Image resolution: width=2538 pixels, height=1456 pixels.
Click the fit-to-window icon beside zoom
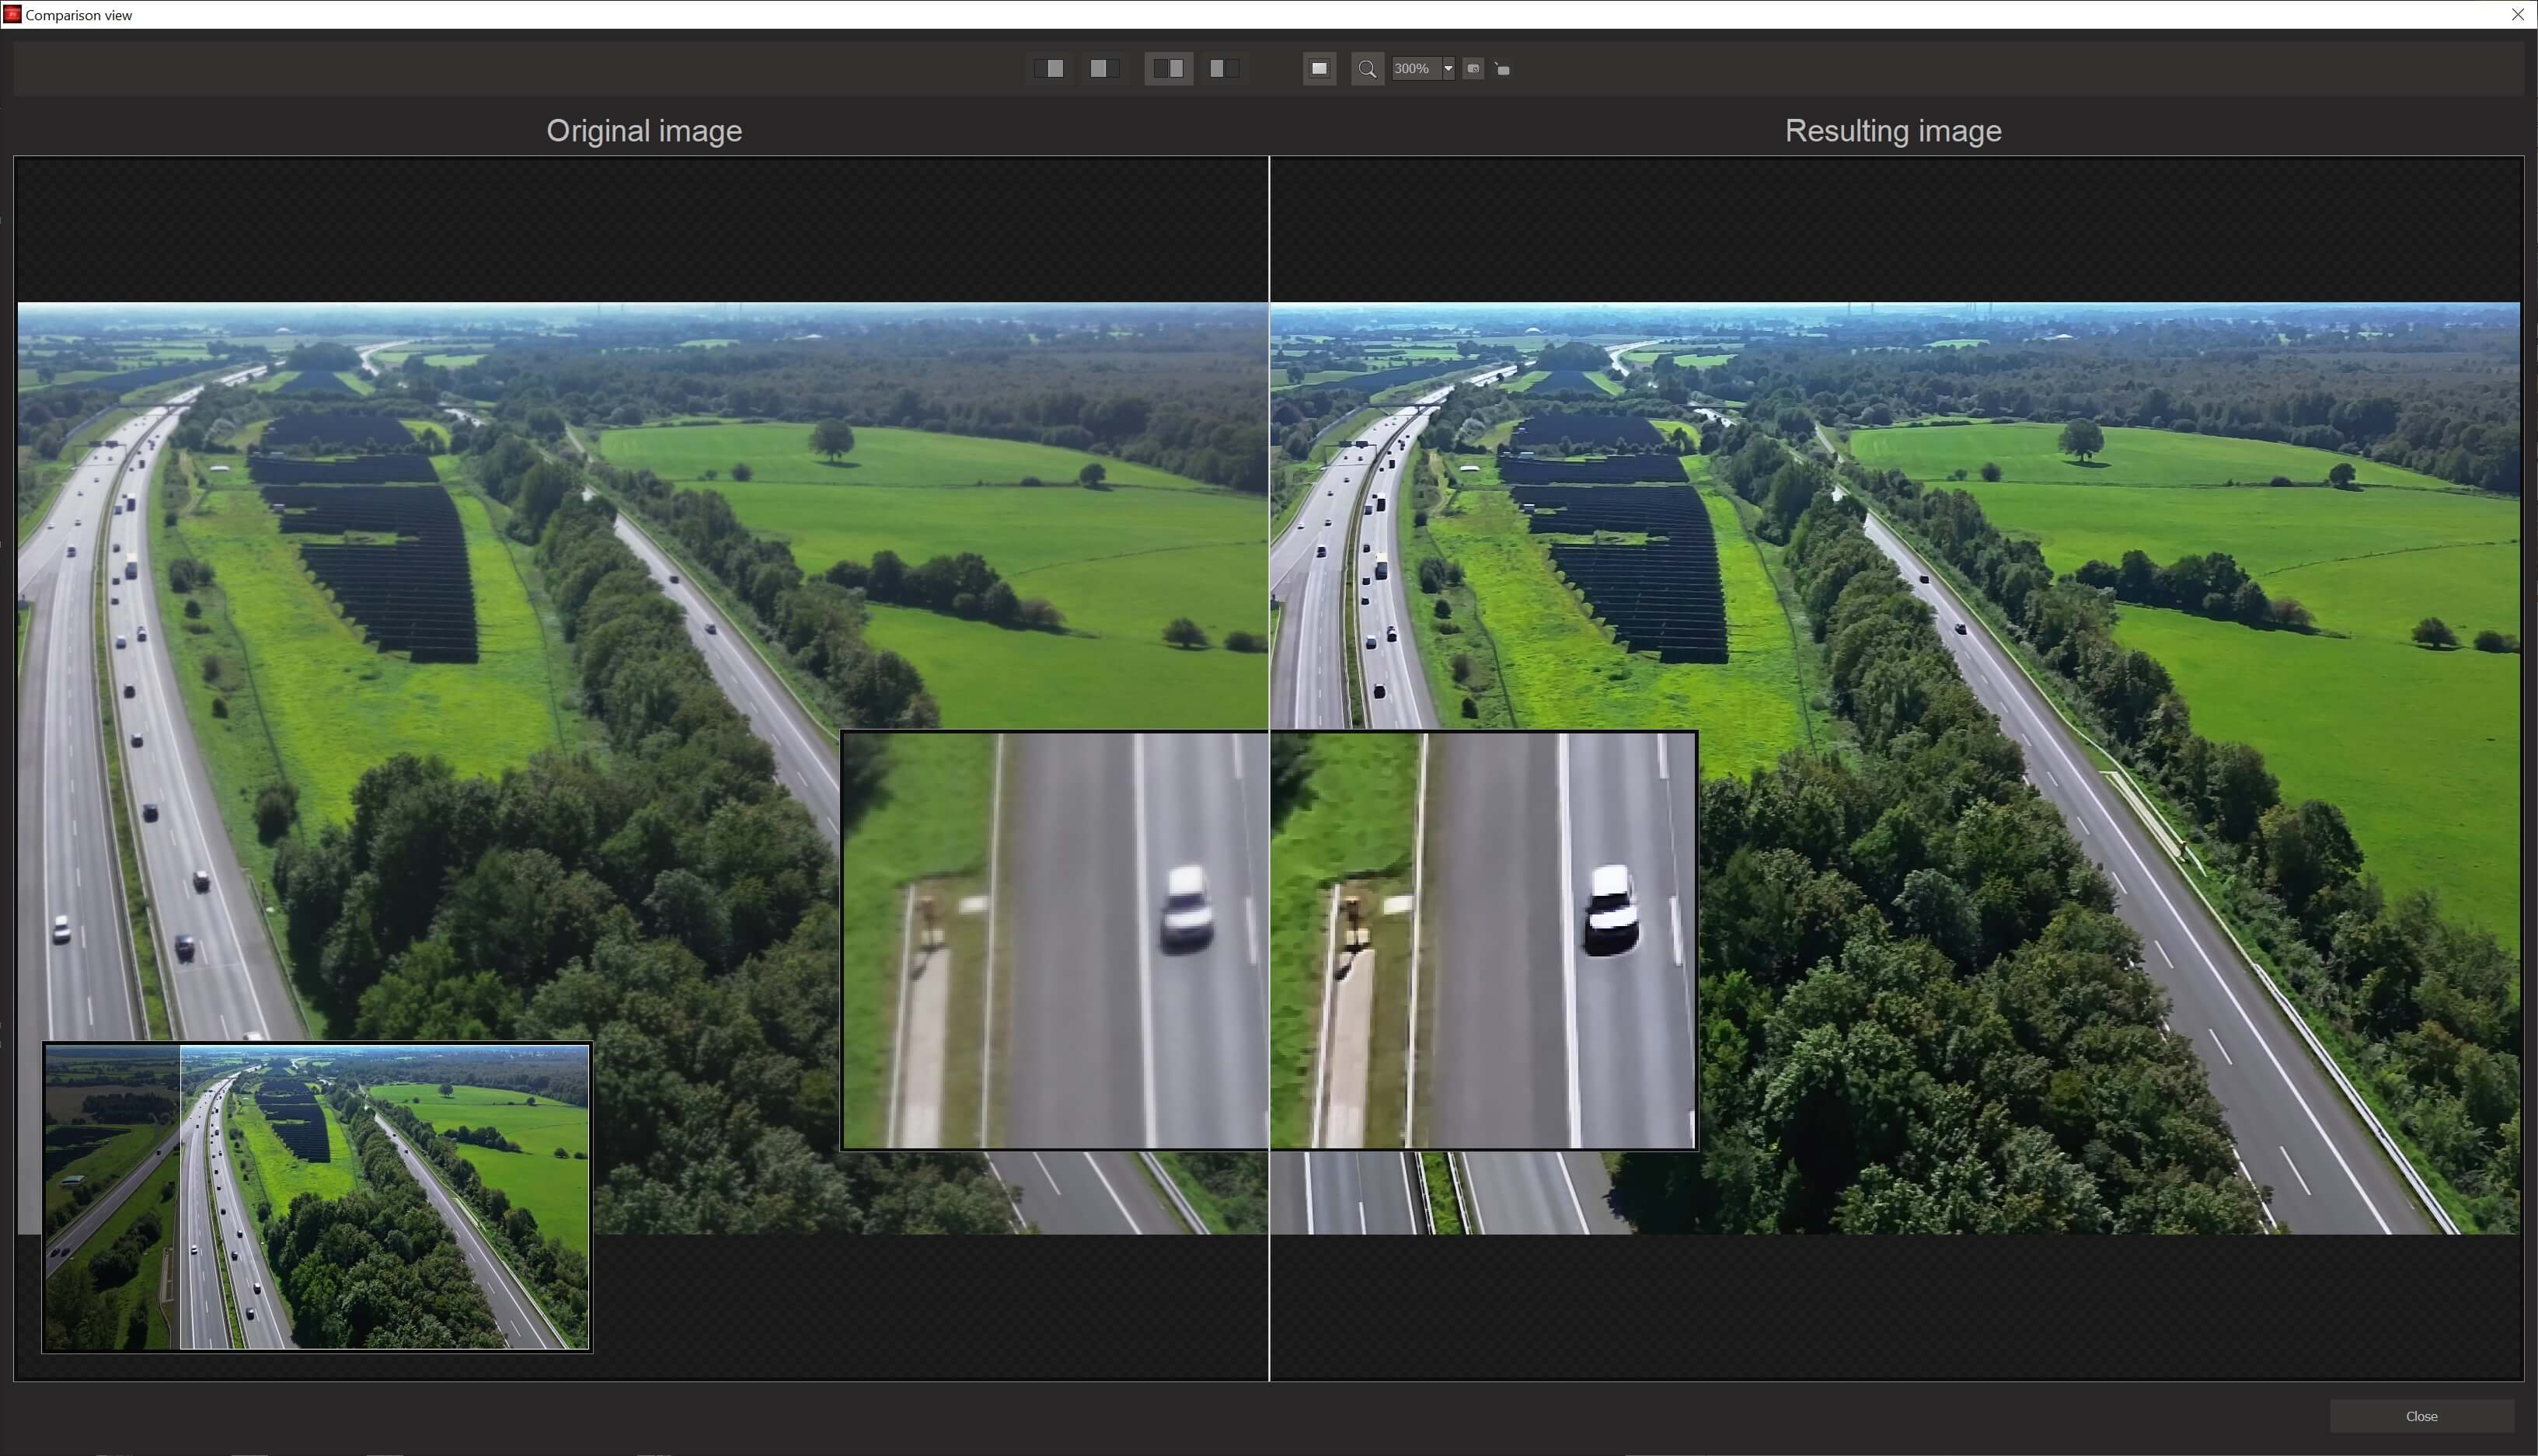(1473, 69)
